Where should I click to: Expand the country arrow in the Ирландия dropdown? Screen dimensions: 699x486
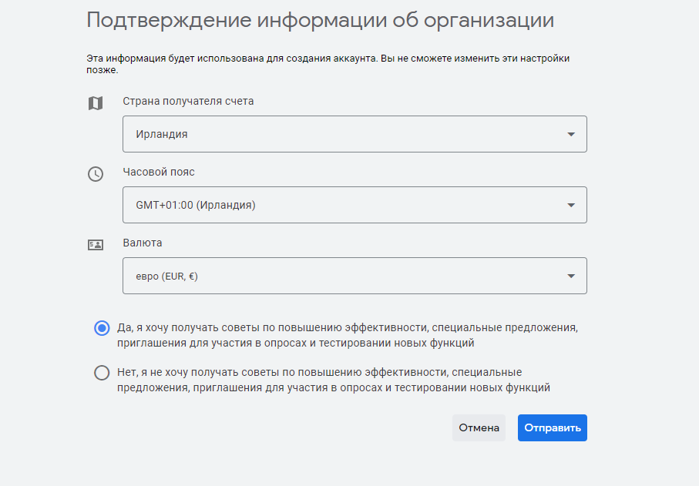pyautogui.click(x=570, y=134)
